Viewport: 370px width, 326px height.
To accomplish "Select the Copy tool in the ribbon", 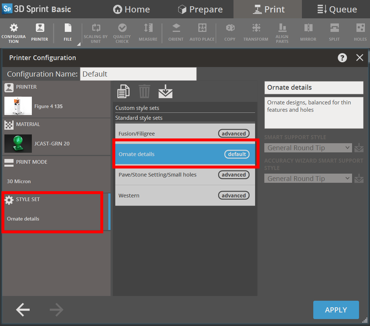I will point(229,32).
